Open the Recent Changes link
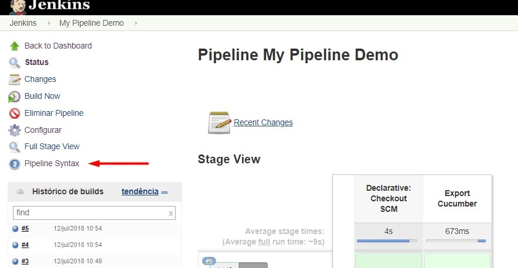This screenshot has width=518, height=268. [263, 122]
